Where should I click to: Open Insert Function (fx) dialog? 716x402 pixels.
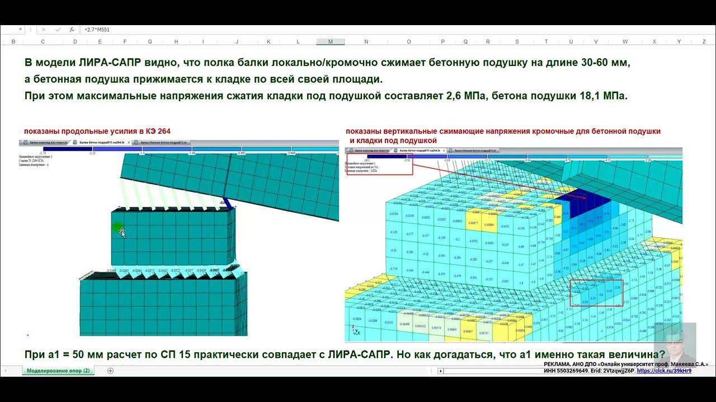pyautogui.click(x=72, y=30)
